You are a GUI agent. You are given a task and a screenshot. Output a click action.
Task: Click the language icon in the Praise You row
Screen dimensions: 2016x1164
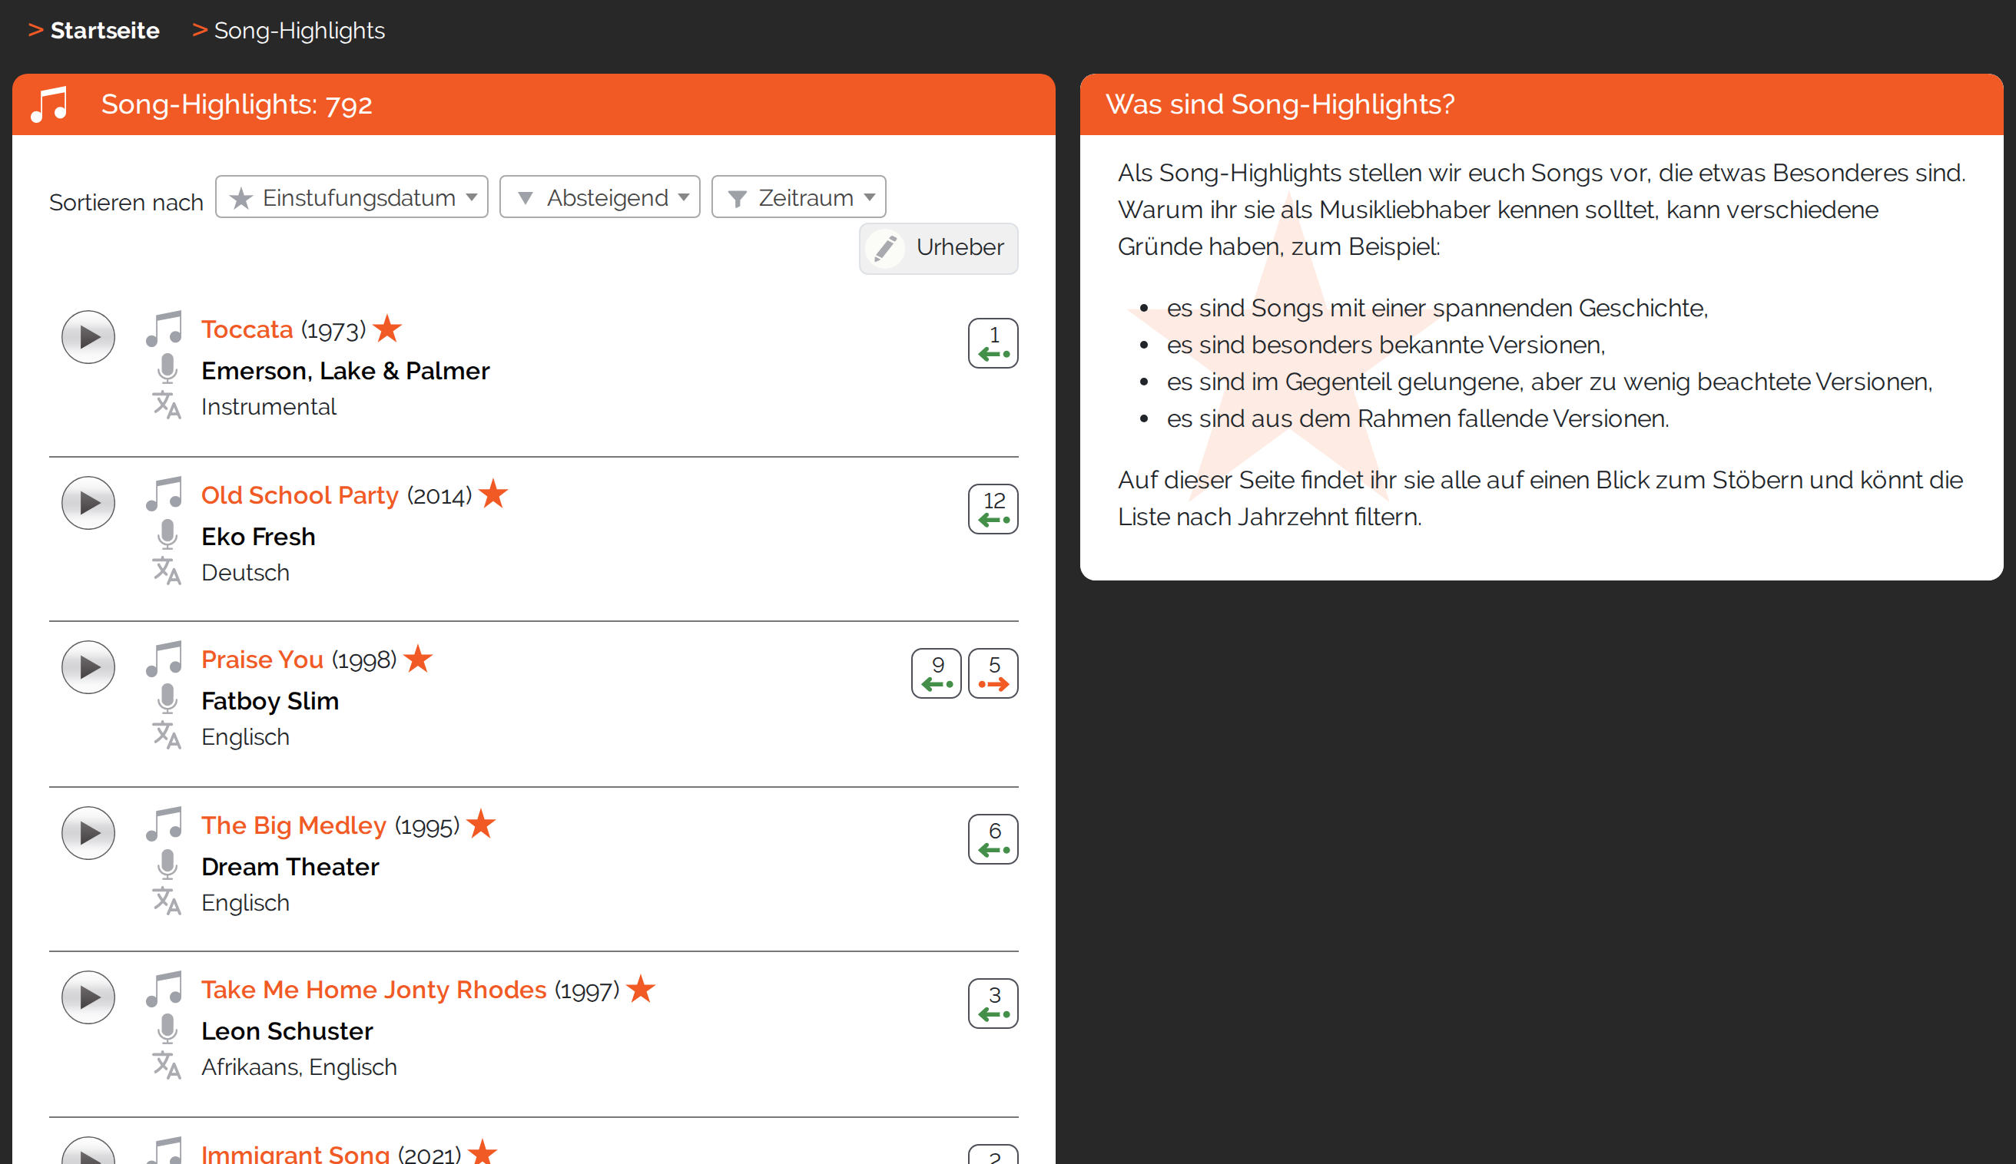click(167, 736)
